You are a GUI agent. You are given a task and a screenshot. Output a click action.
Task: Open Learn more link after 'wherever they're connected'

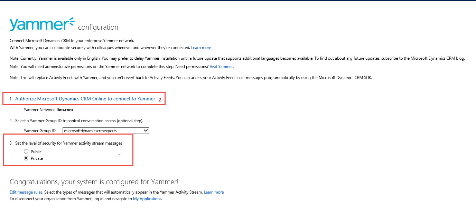[201, 48]
